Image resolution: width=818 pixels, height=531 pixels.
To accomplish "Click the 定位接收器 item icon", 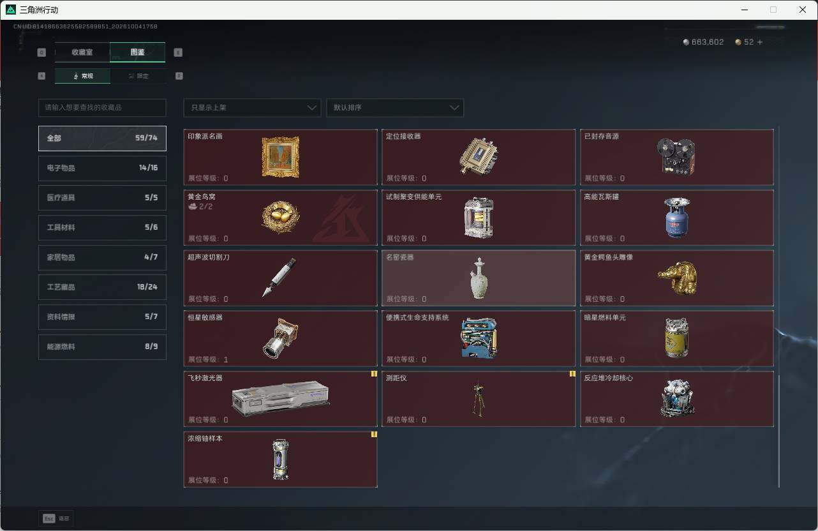I will [x=479, y=157].
